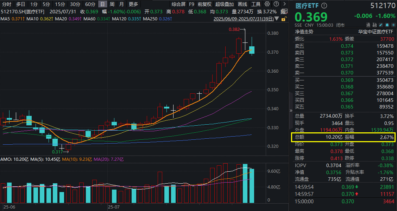Expand the date range dropdown triangle
Screen dimensions: 397x211
pyautogui.click(x=277, y=18)
